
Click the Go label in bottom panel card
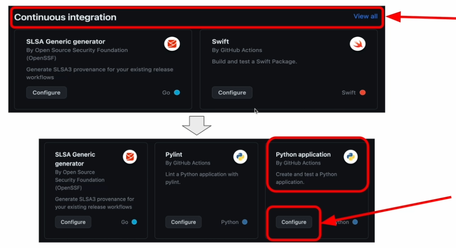point(125,222)
